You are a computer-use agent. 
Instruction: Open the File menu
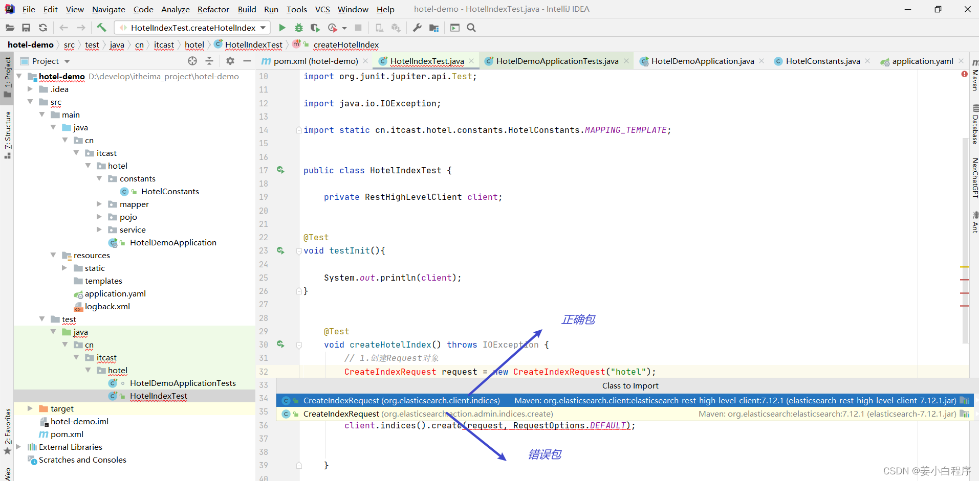click(29, 9)
